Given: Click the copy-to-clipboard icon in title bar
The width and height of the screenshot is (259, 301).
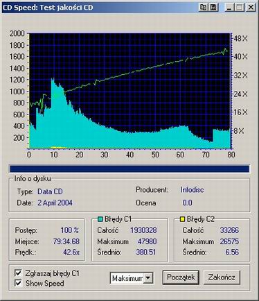Looking at the screenshot, I should coord(203,8).
